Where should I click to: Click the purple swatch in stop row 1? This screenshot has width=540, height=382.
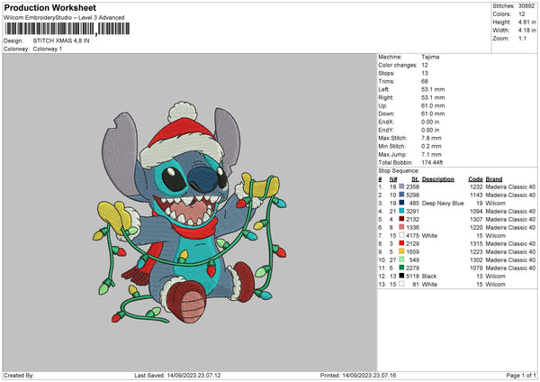pyautogui.click(x=401, y=186)
